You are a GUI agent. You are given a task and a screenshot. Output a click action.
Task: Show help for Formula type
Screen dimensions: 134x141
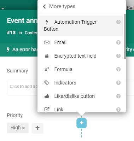pos(118,69)
